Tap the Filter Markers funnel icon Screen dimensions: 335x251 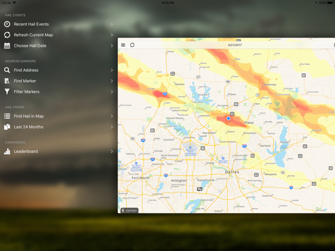click(x=7, y=92)
